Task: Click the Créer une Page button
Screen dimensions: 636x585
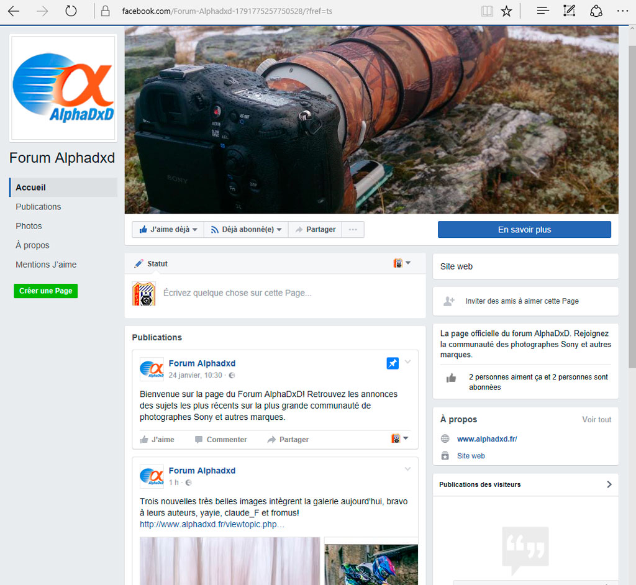Action: click(46, 291)
